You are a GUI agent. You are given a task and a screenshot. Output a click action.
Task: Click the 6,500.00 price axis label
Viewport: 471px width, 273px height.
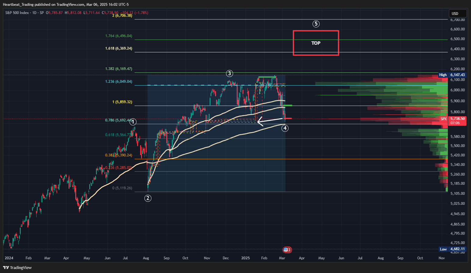458,39
